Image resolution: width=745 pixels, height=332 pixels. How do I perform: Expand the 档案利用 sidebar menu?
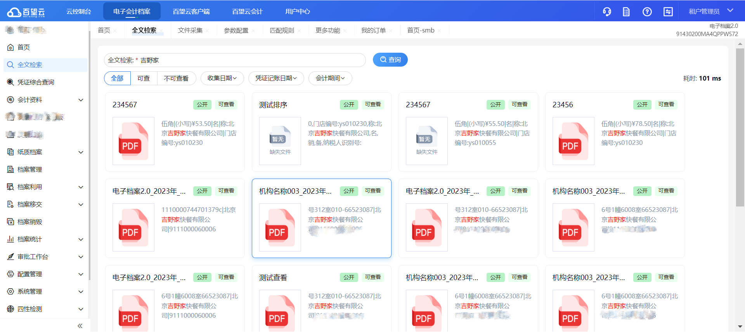coord(81,187)
